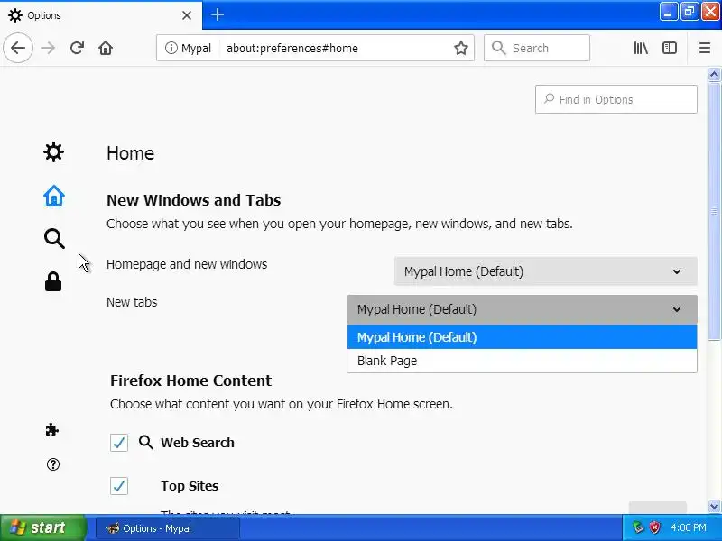Open a new tab with plus button

218,15
